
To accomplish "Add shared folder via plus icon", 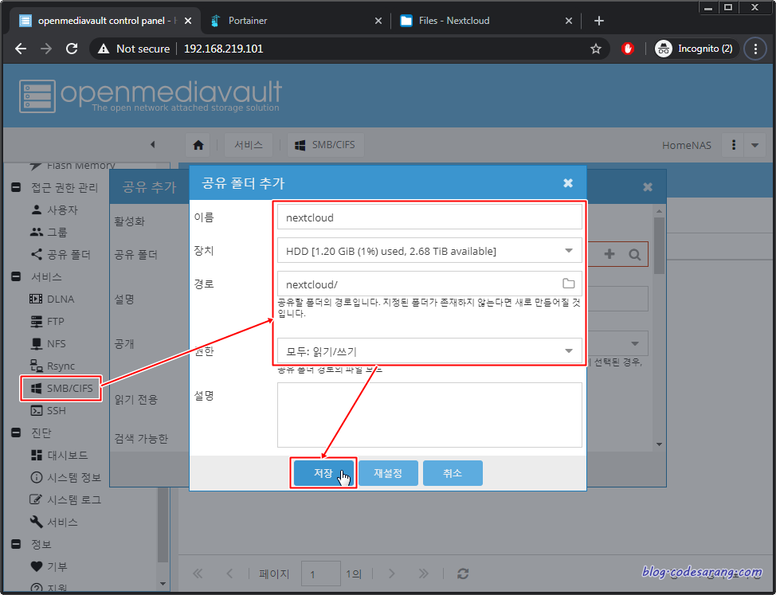I will (x=609, y=254).
